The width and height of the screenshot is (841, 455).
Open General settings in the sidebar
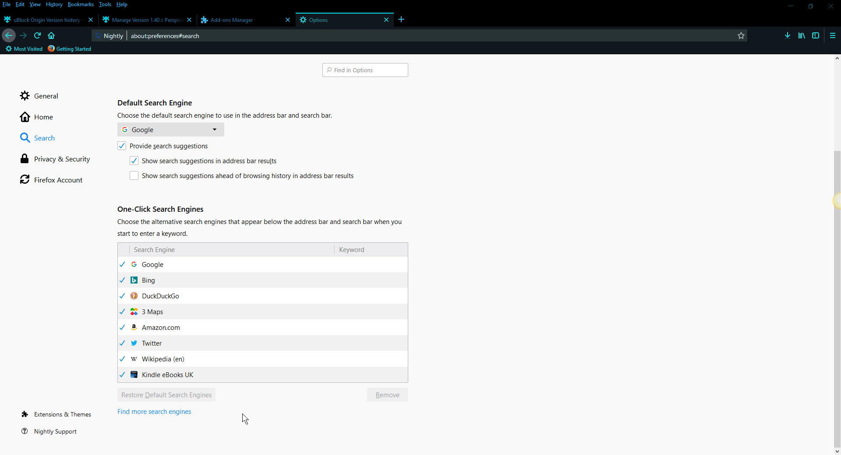click(x=45, y=95)
